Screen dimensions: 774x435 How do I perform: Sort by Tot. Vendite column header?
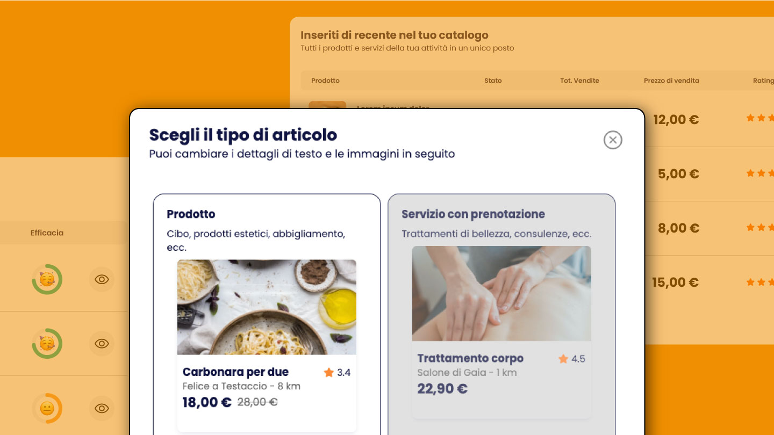point(579,81)
